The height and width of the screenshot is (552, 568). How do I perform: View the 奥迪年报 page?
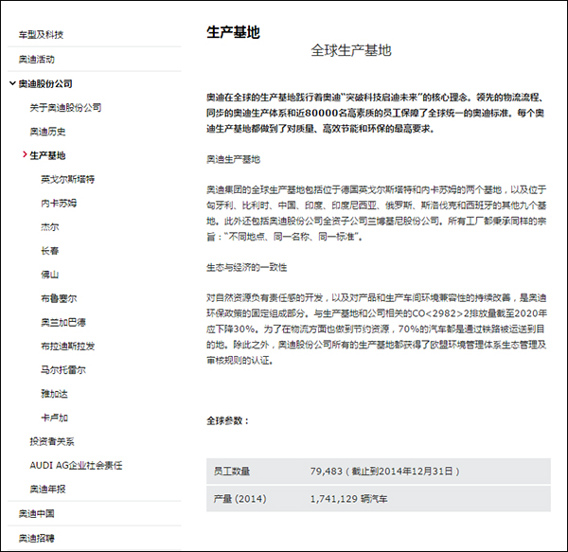tap(47, 489)
